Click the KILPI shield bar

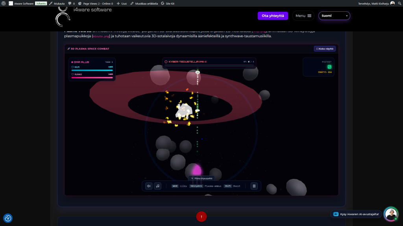[92, 70]
